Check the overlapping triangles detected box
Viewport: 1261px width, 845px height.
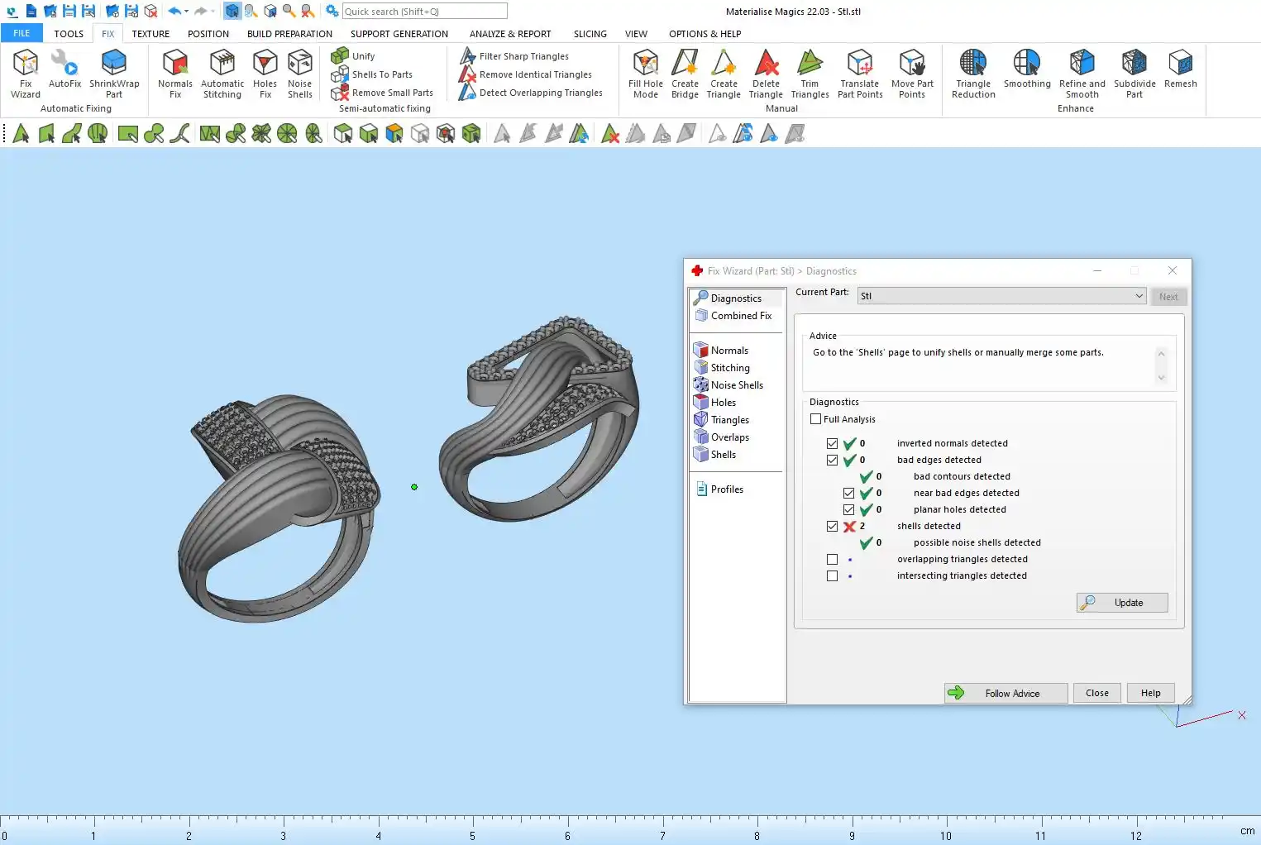pyautogui.click(x=832, y=560)
